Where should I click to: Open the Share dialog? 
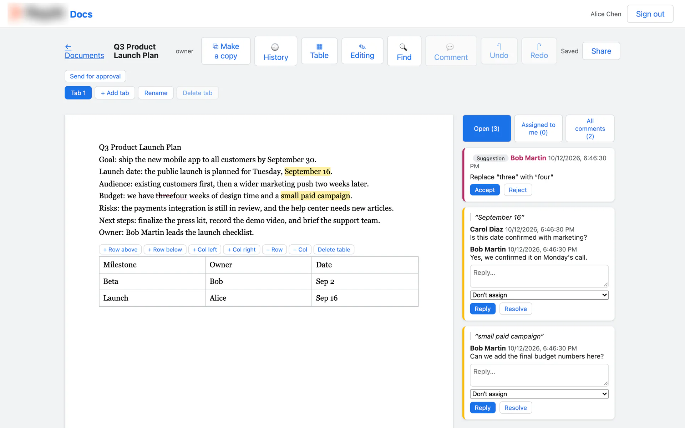(601, 51)
